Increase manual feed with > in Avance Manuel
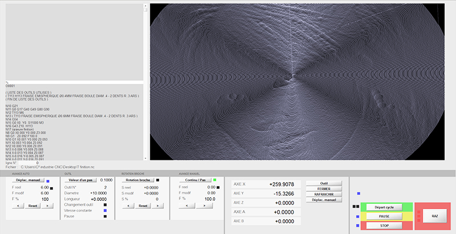 click(205, 206)
